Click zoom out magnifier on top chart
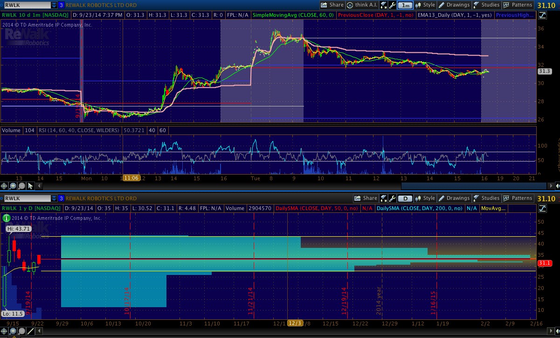 click(21, 186)
